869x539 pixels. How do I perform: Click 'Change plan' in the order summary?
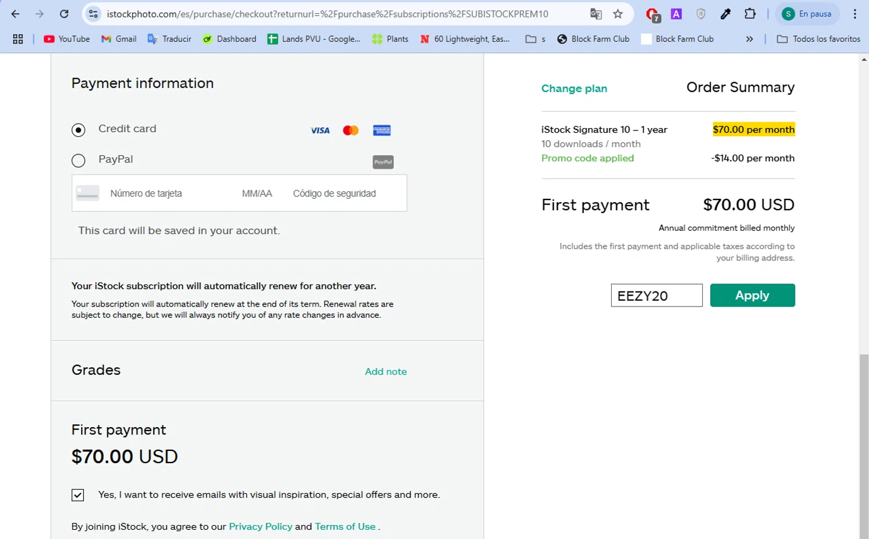(x=574, y=88)
